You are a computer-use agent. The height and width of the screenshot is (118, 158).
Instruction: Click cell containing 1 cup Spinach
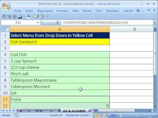(60, 61)
